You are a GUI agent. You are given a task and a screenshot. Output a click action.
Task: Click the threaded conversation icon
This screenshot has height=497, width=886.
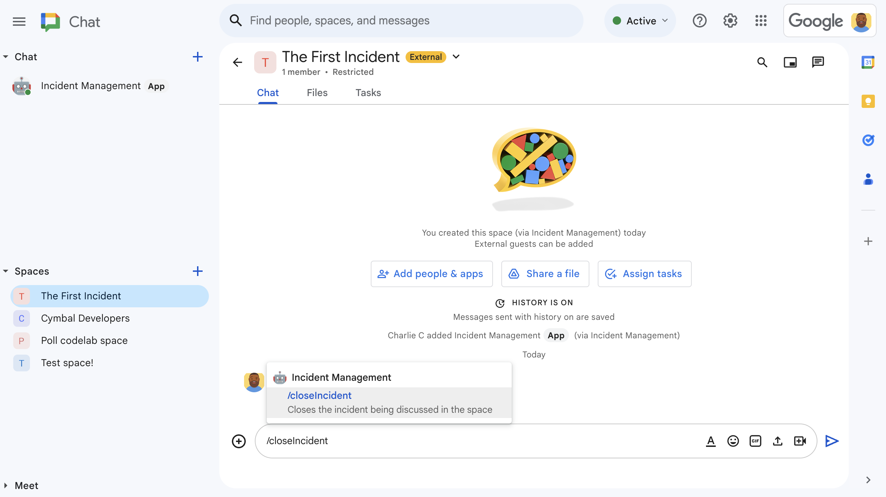point(818,62)
